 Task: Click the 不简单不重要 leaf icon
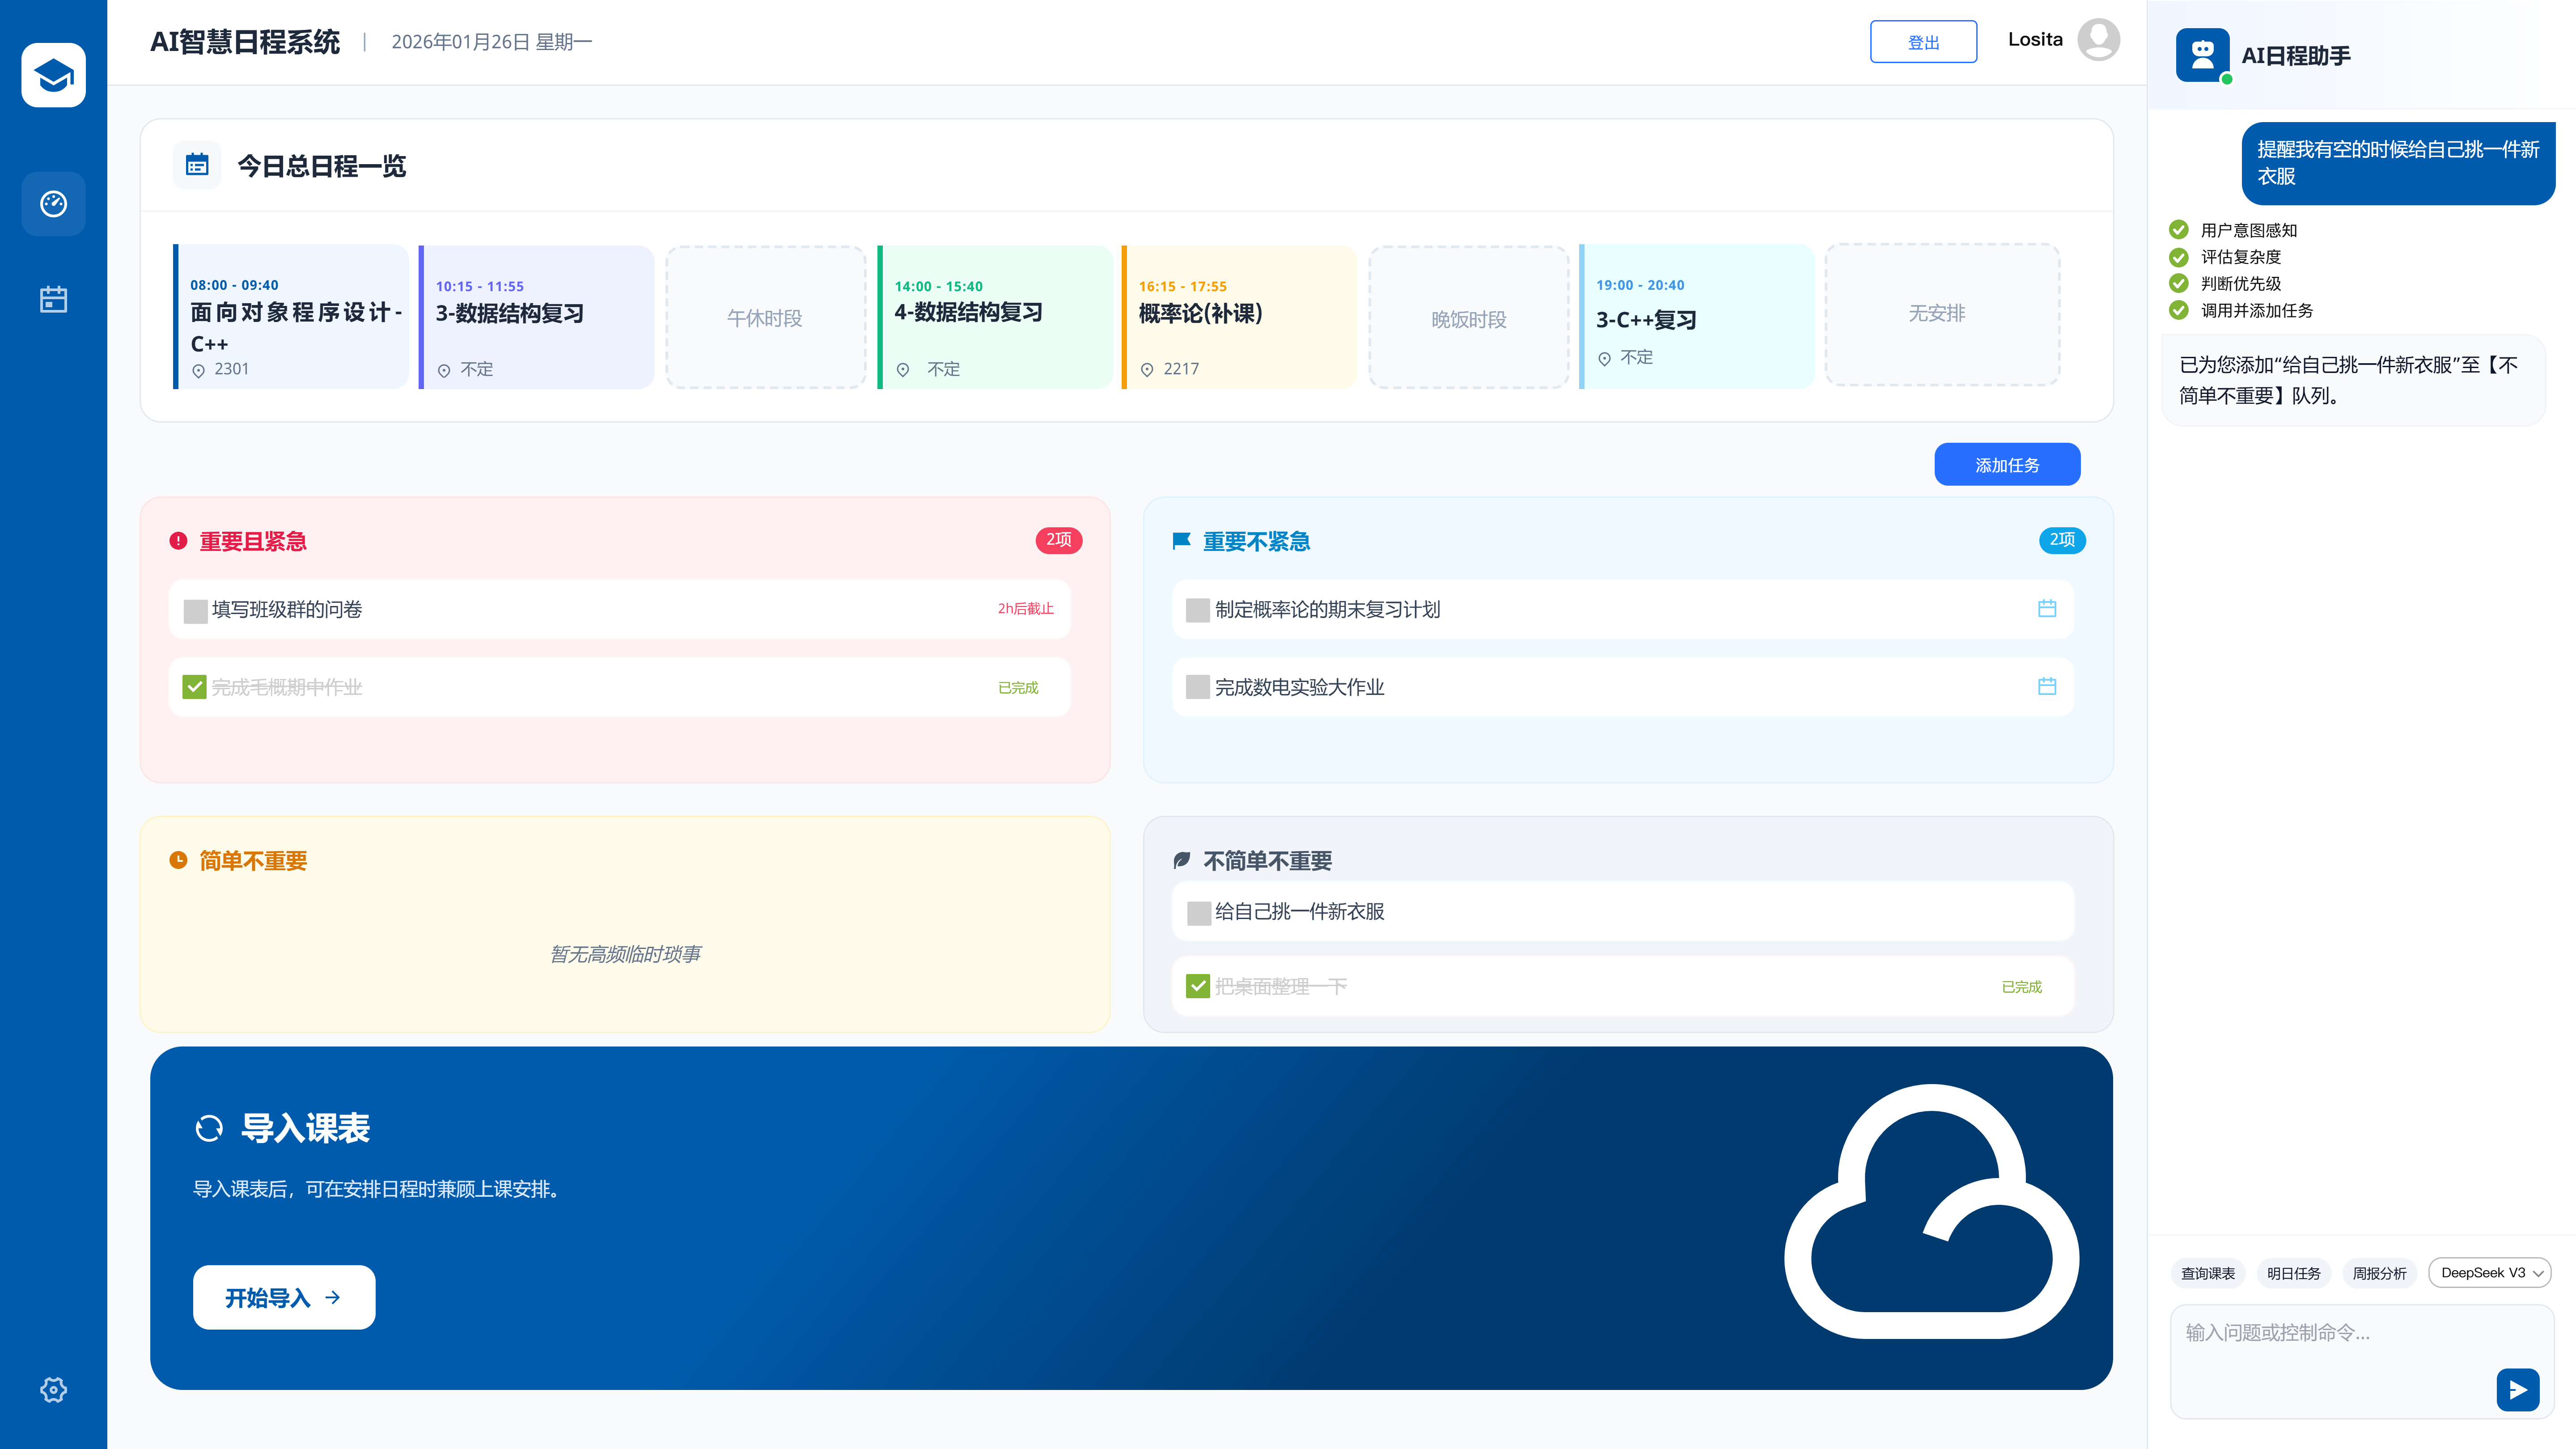click(1181, 860)
